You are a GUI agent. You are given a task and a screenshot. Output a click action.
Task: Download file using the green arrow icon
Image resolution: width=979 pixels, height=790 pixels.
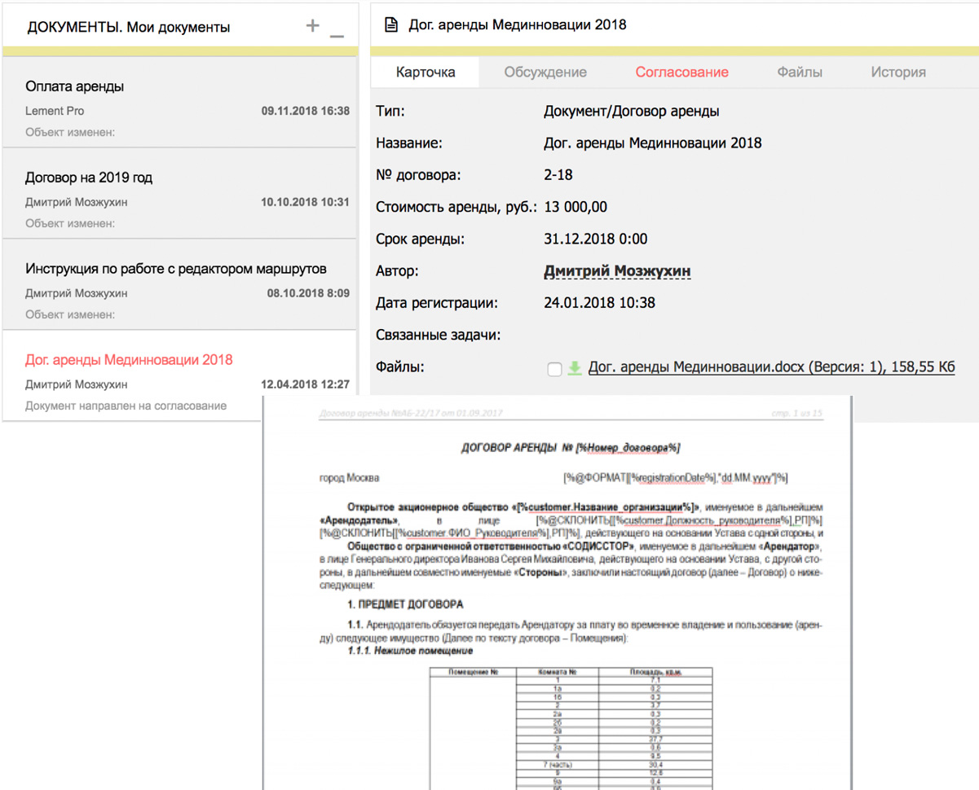[x=575, y=368]
